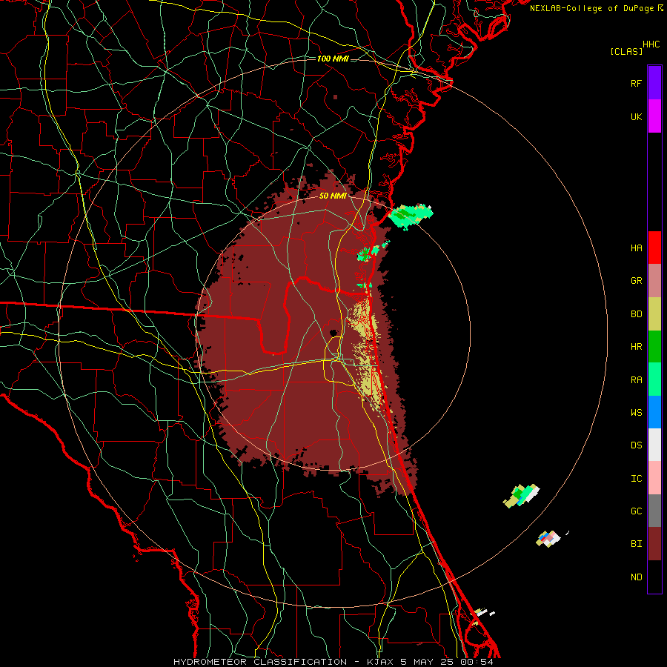Image resolution: width=667 pixels, height=667 pixels.
Task: Click the GC legend label
Action: click(x=636, y=511)
